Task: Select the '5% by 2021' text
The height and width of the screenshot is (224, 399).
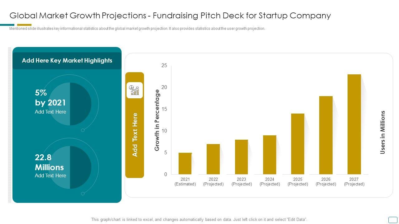Action: (x=50, y=98)
